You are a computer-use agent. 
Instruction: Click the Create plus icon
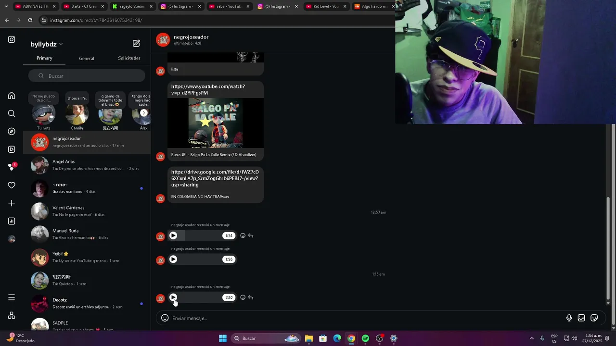12,203
